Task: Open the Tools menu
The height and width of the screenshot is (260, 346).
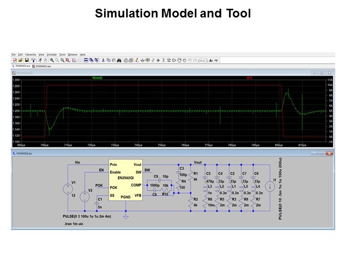Action: pos(62,54)
